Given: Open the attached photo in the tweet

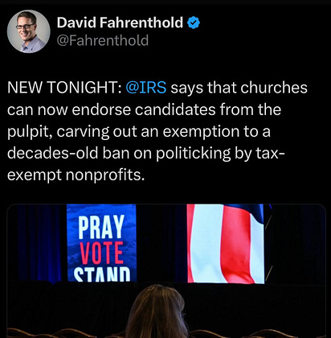Looking at the screenshot, I should 166,271.
